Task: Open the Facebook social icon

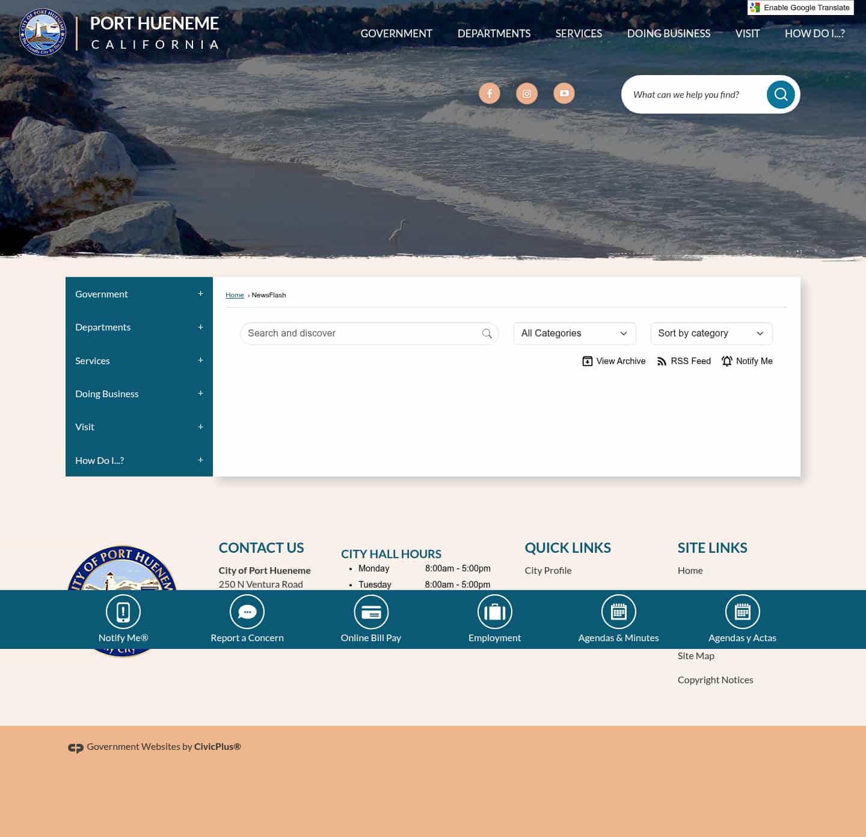Action: tap(490, 93)
